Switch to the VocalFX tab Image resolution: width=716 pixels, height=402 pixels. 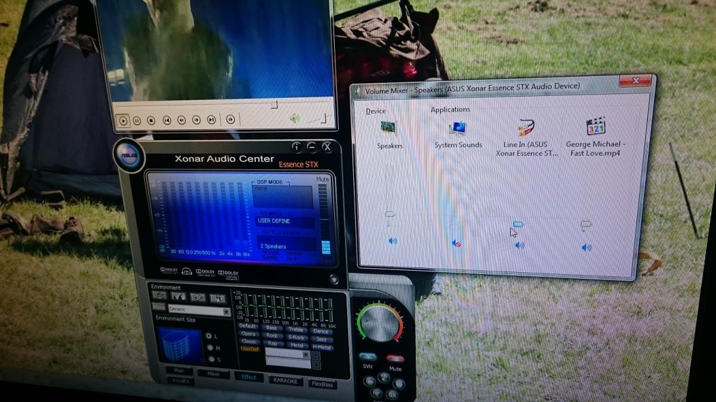click(180, 381)
